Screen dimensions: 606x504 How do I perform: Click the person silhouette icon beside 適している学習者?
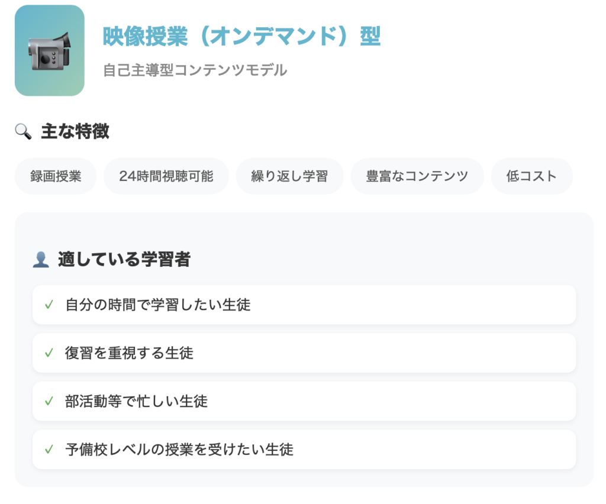click(x=41, y=260)
